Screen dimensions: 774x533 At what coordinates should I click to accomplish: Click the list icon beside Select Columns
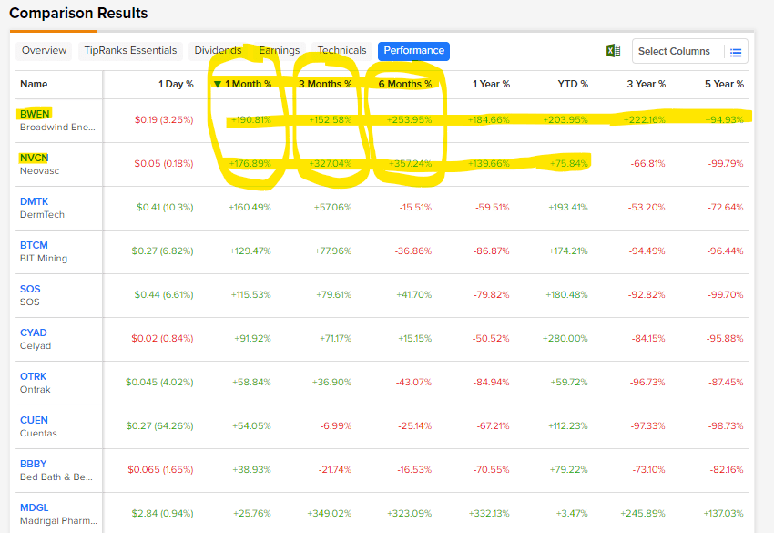(x=736, y=52)
